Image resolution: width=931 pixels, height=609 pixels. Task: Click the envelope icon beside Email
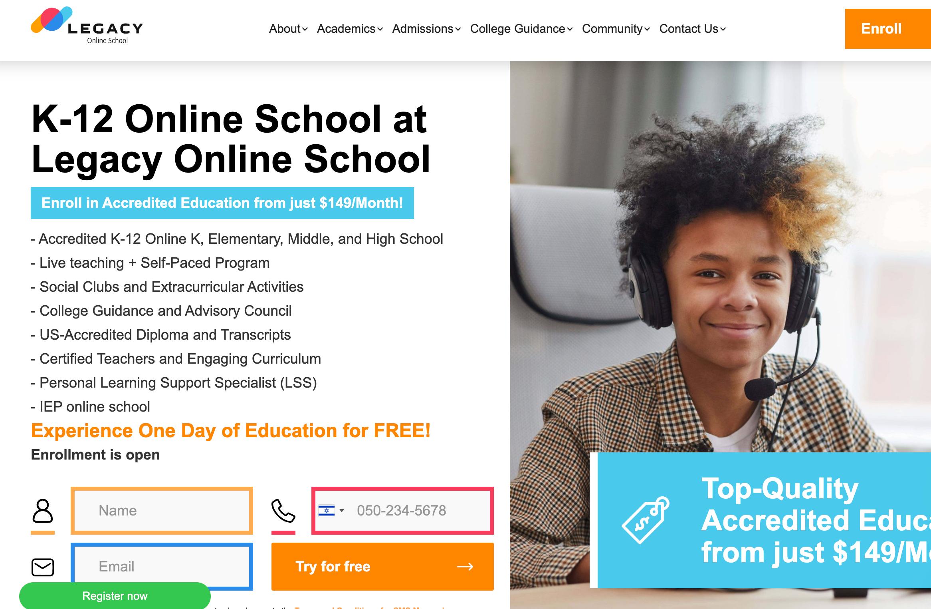click(42, 567)
